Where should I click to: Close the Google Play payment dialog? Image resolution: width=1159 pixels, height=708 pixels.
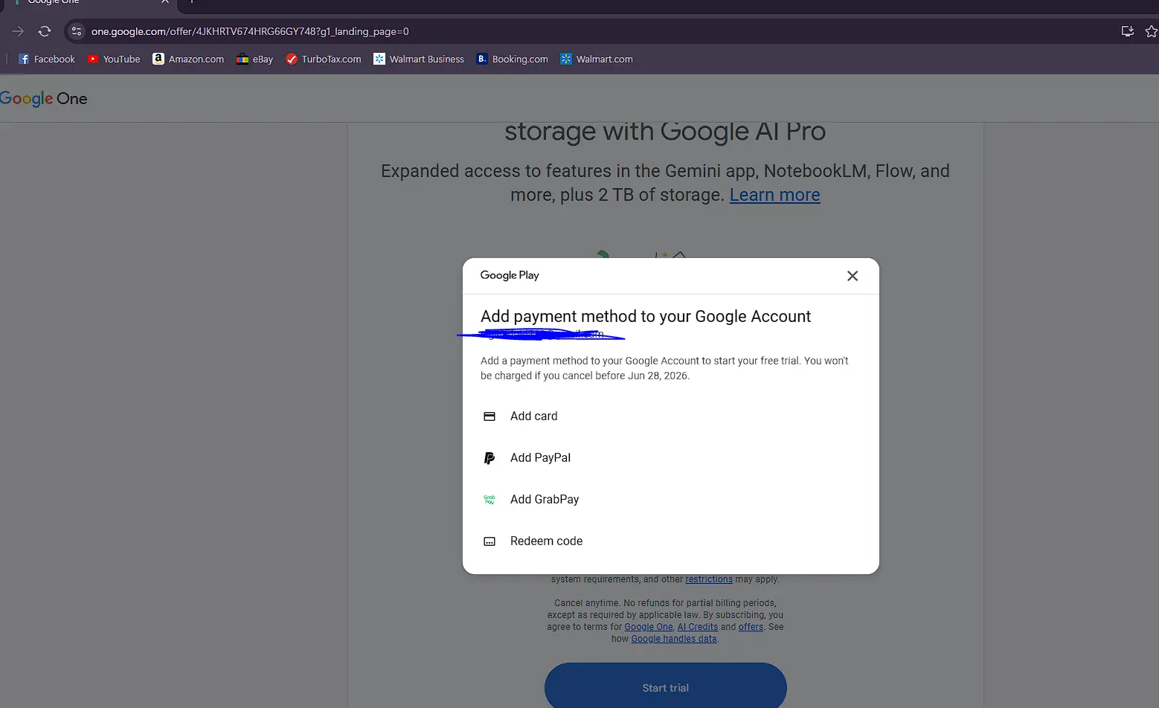853,276
